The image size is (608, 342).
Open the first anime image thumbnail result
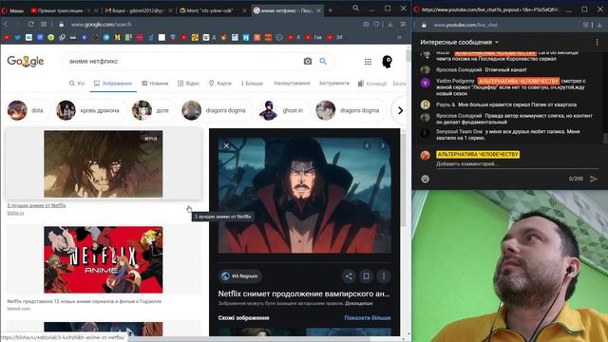click(x=104, y=164)
